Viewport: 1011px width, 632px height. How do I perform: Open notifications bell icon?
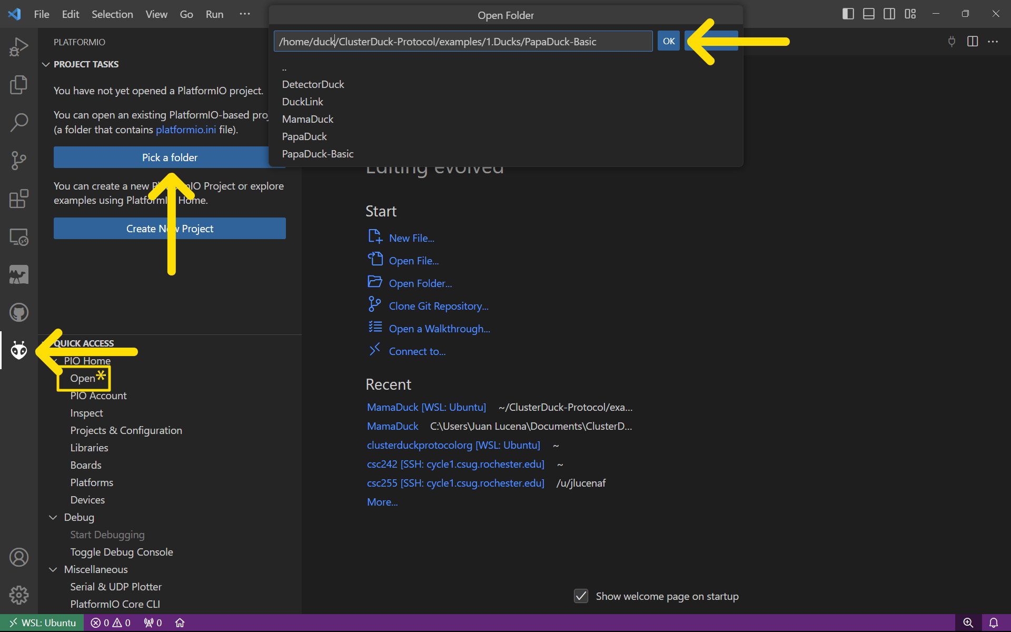pyautogui.click(x=994, y=623)
